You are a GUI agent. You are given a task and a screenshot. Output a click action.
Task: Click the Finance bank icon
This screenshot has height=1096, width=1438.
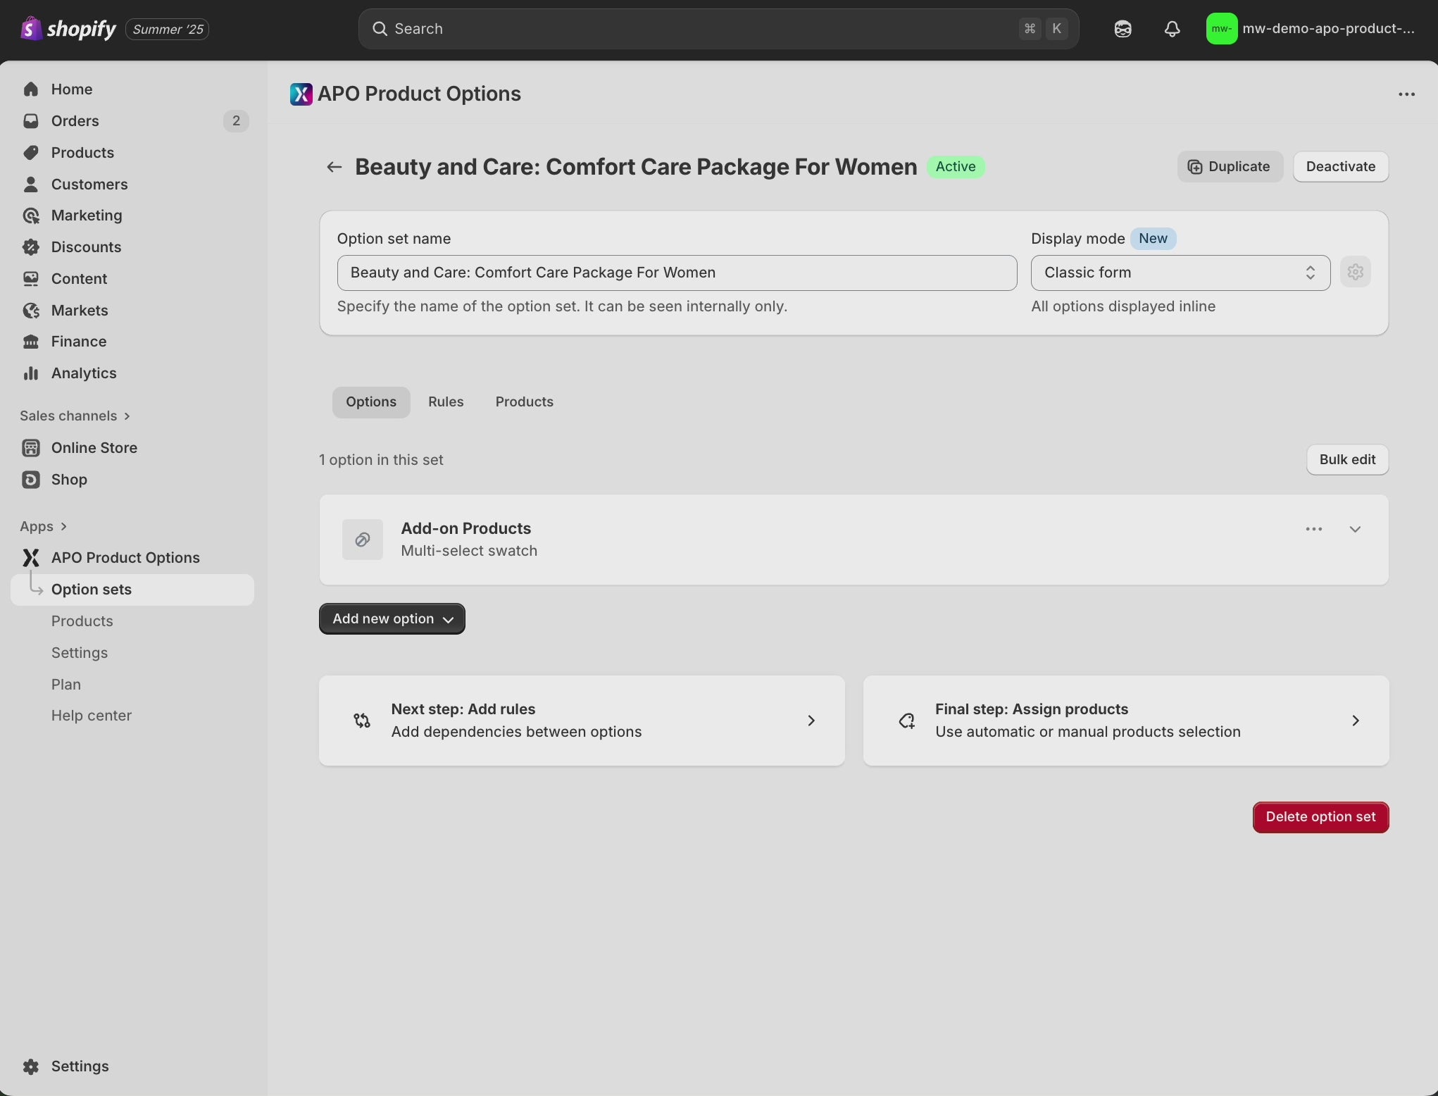point(31,342)
